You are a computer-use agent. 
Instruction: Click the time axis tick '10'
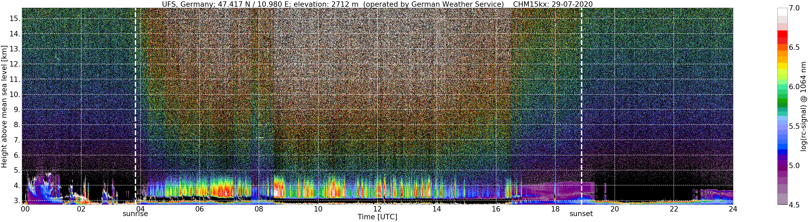318,209
